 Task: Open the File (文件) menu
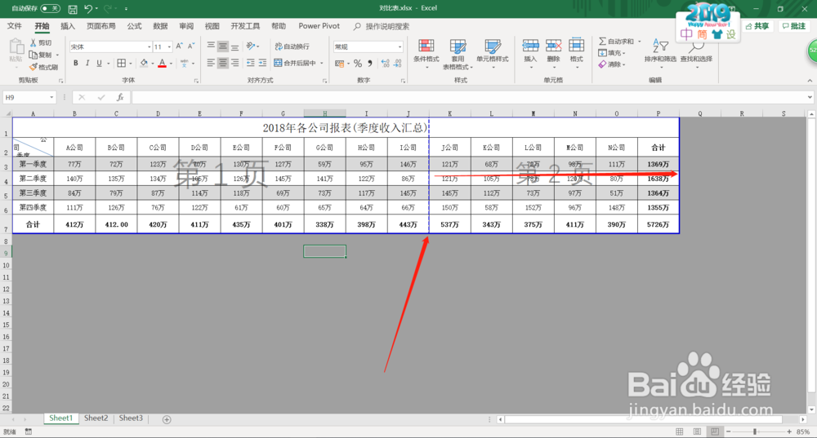point(15,26)
